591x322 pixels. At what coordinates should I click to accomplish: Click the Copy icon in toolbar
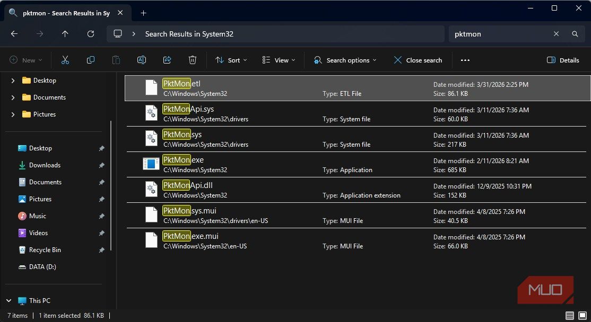91,60
